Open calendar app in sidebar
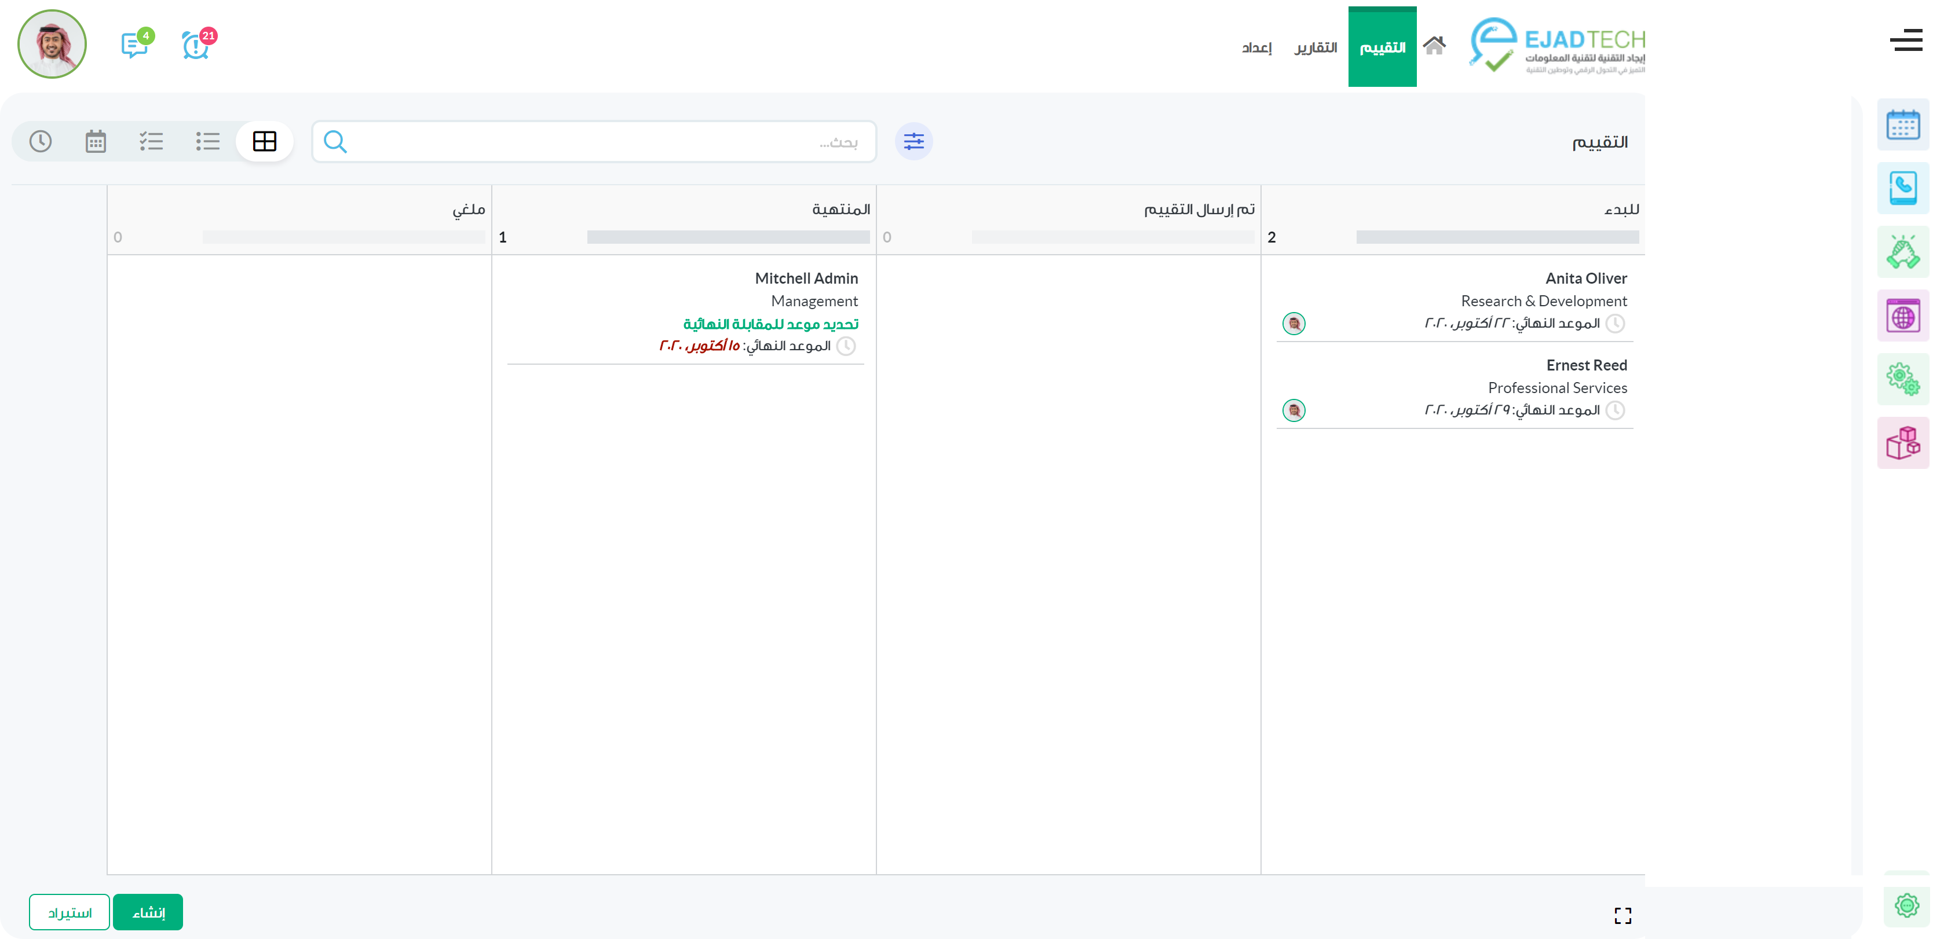 tap(1902, 124)
